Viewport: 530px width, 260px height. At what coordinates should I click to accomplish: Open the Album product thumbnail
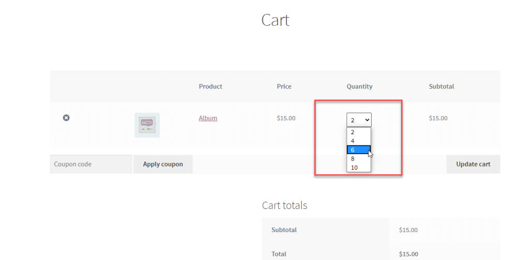click(x=147, y=125)
